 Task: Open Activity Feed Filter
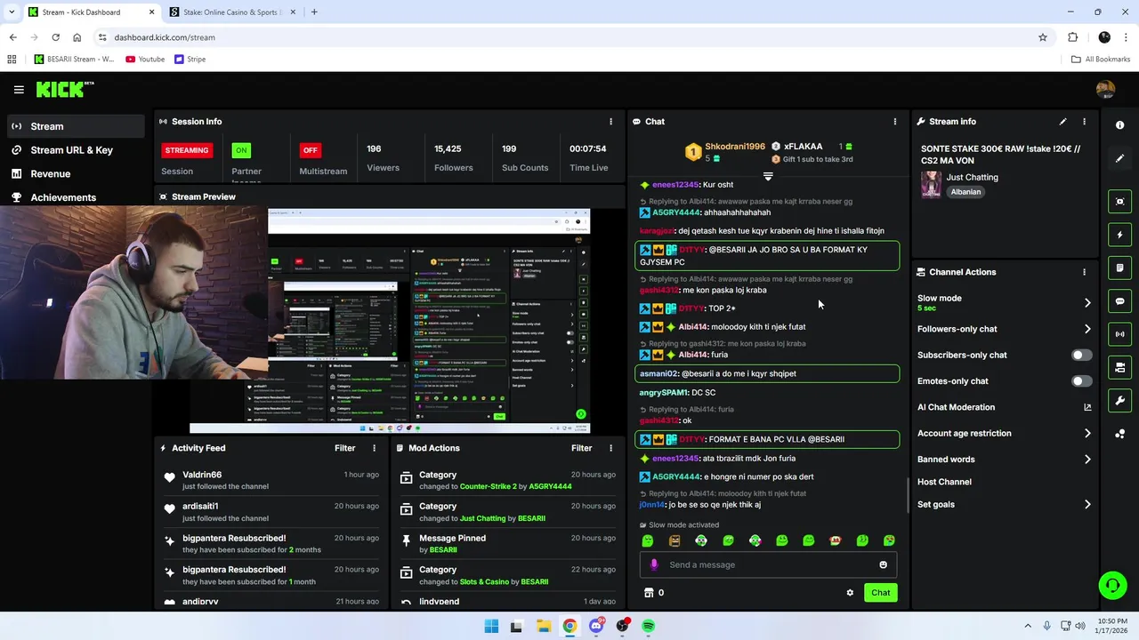click(x=344, y=448)
